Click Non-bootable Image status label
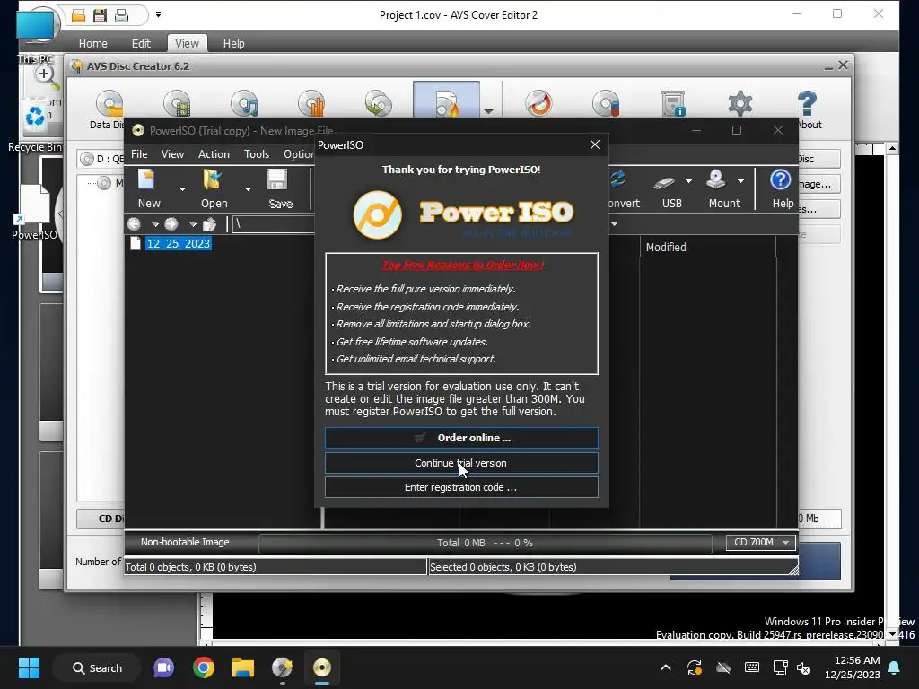Viewport: 919px width, 689px height. click(x=185, y=543)
